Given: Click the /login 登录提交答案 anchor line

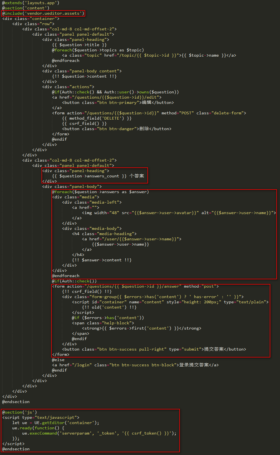Looking at the screenshot, I should click(x=135, y=365).
